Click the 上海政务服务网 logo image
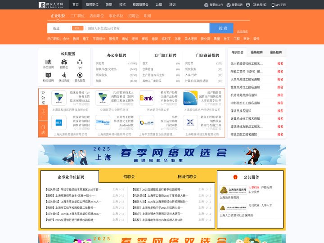This screenshot has width=324, height=243. click(x=233, y=190)
